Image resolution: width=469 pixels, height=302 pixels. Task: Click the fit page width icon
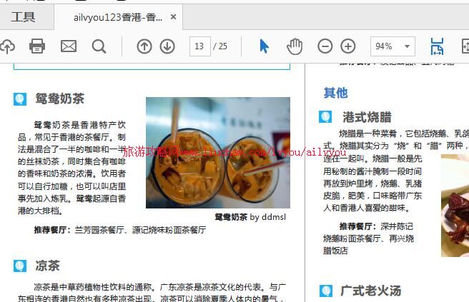[x=436, y=46]
